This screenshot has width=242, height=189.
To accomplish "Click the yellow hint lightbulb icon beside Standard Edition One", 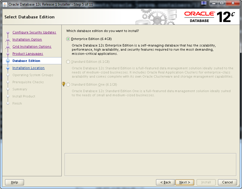I will [x=63, y=84].
